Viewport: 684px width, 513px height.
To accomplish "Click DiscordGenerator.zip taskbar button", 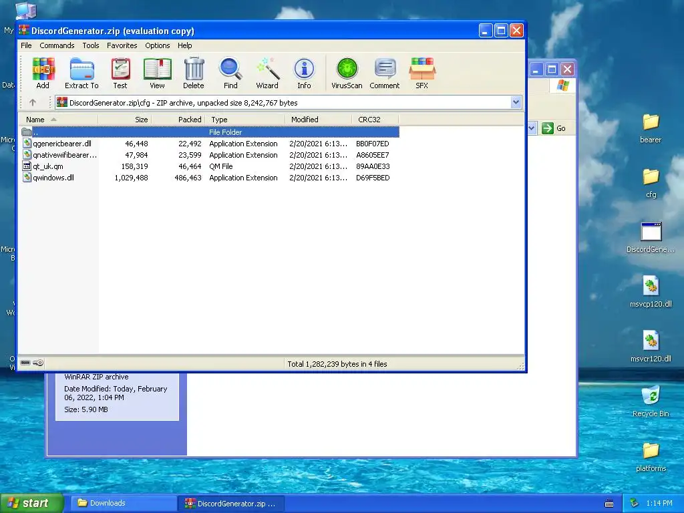I will click(x=231, y=503).
